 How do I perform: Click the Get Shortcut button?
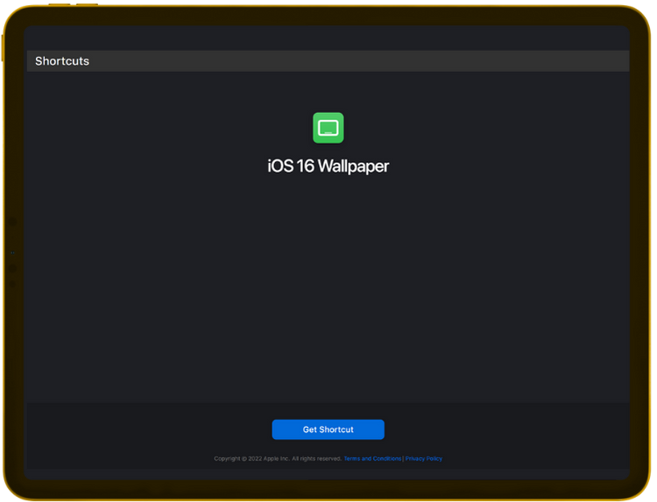(328, 429)
